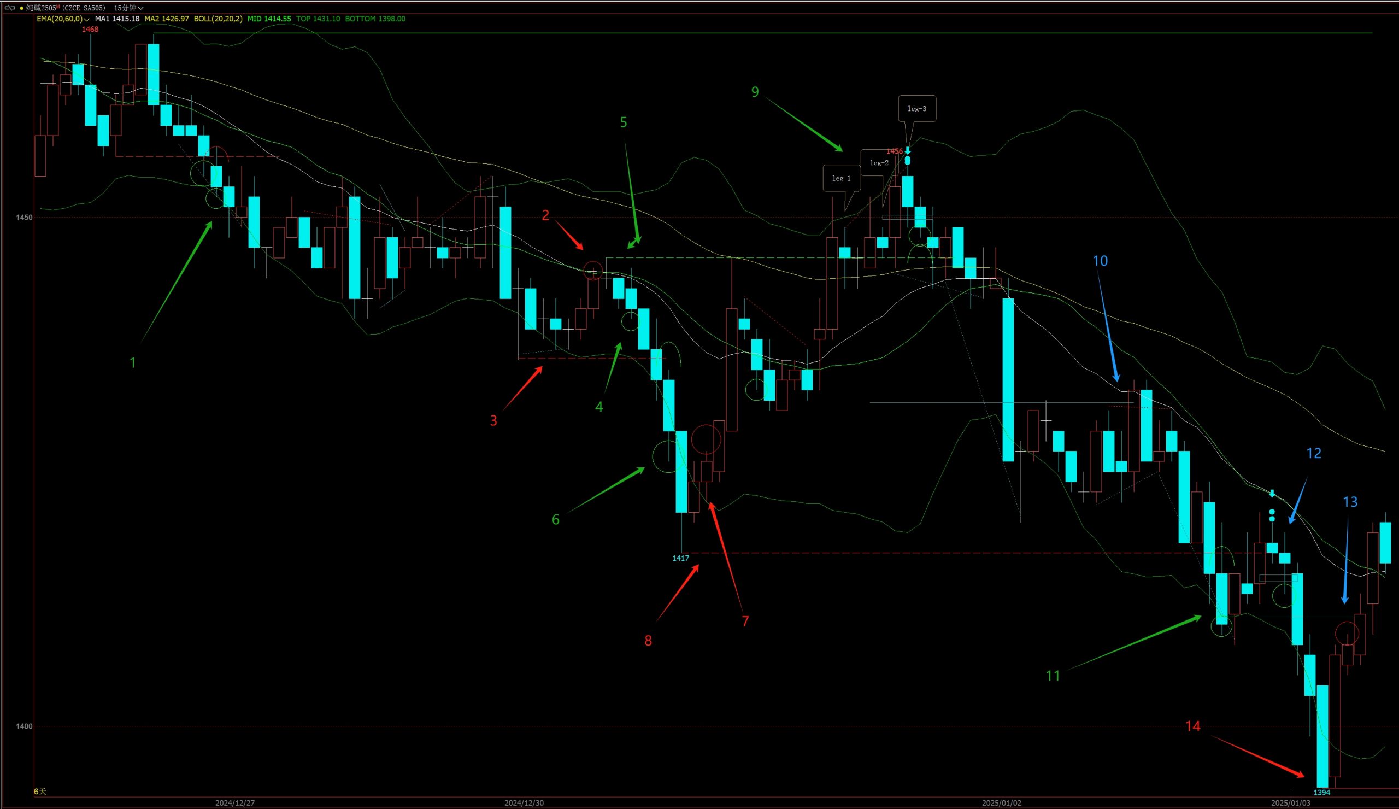Click the 6天 range label at bottom-left
The image size is (1399, 809).
coord(40,791)
